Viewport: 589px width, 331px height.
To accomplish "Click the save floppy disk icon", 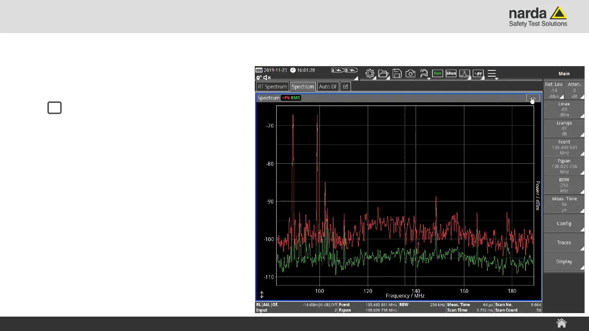I will coord(397,74).
